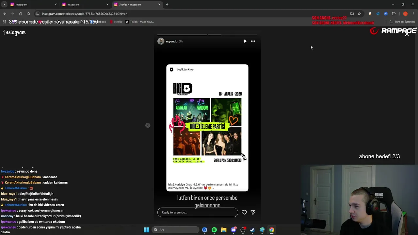418x235 pixels.
Task: Focus the Reply to esyundo field
Action: (x=198, y=212)
